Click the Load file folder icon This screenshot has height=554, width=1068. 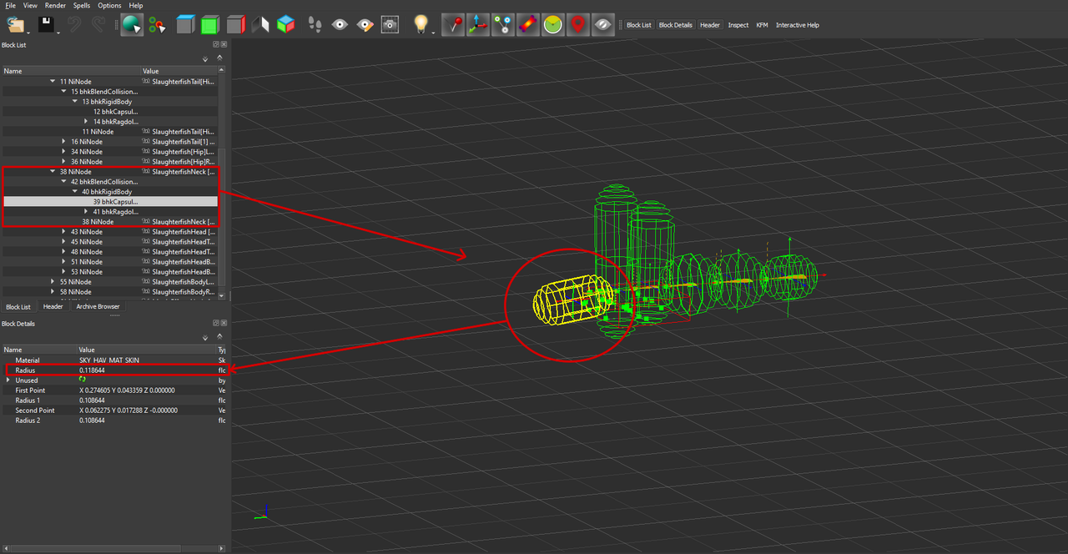(14, 24)
